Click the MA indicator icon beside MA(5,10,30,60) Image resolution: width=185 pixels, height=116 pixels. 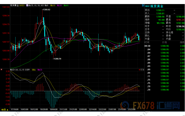[27, 5]
